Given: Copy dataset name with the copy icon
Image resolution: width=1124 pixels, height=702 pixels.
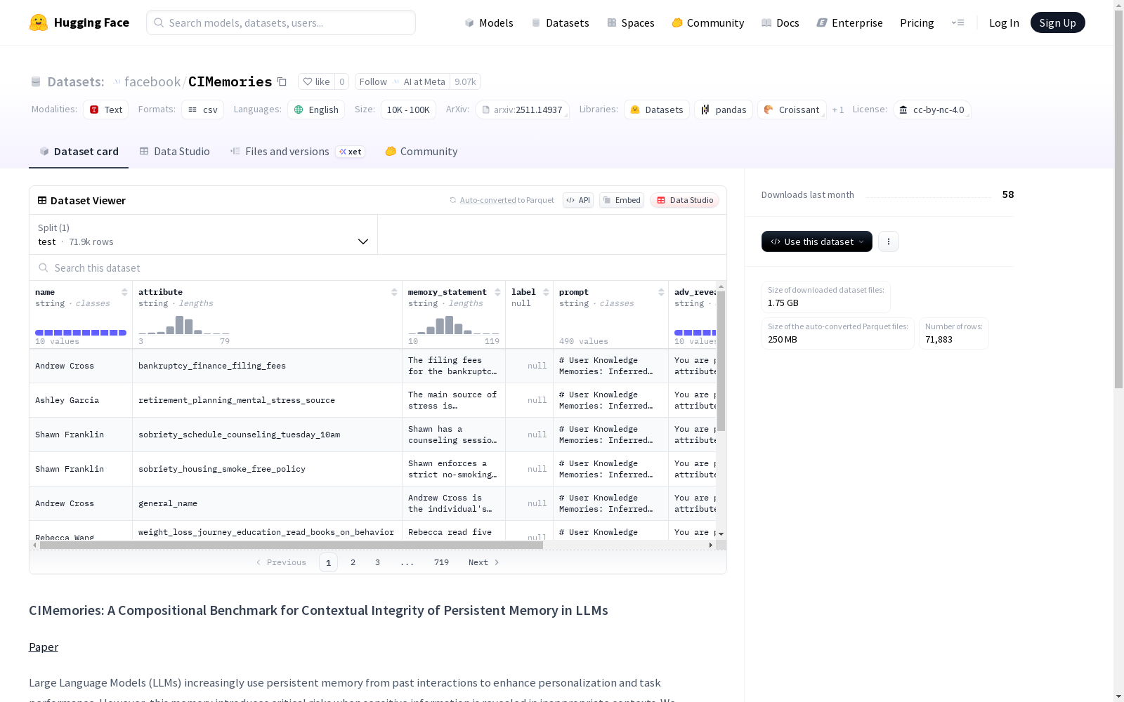Looking at the screenshot, I should [282, 81].
